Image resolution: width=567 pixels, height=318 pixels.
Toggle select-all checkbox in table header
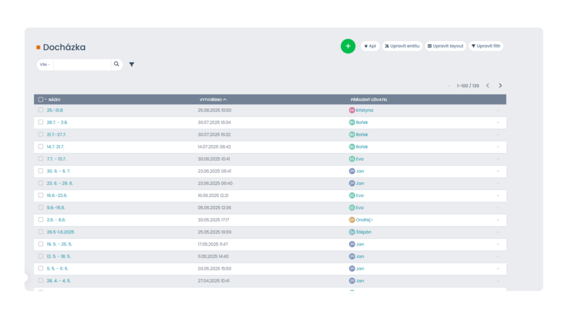tap(40, 100)
